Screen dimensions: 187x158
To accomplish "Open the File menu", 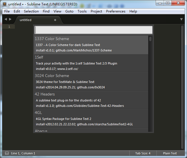I will [7, 11].
